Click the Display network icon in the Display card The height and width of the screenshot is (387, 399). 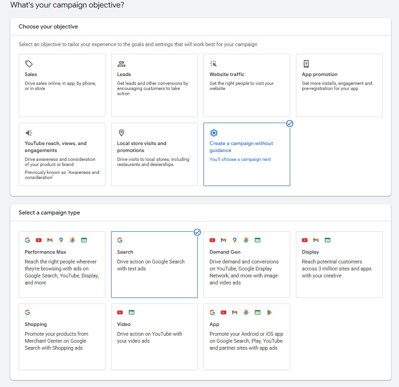point(328,240)
